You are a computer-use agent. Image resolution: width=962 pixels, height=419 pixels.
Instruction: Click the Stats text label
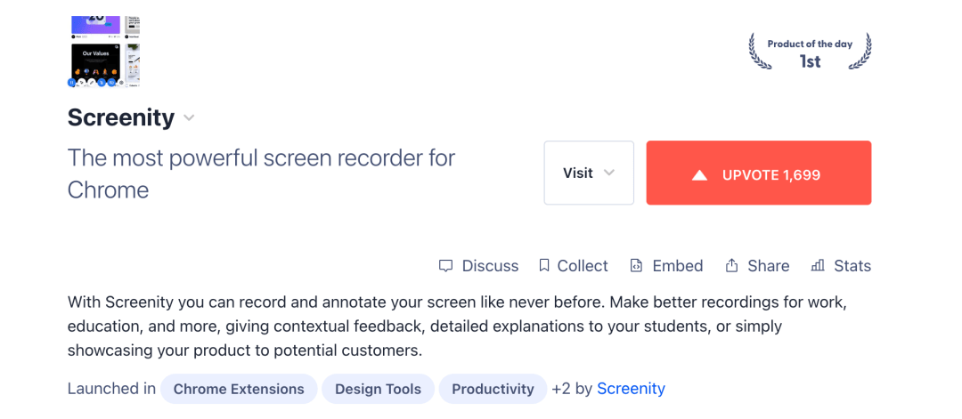[x=852, y=266]
